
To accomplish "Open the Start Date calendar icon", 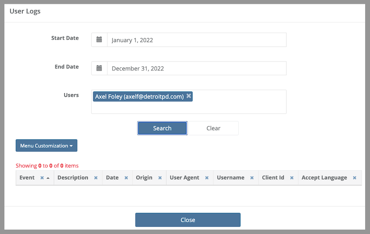I will coord(99,40).
